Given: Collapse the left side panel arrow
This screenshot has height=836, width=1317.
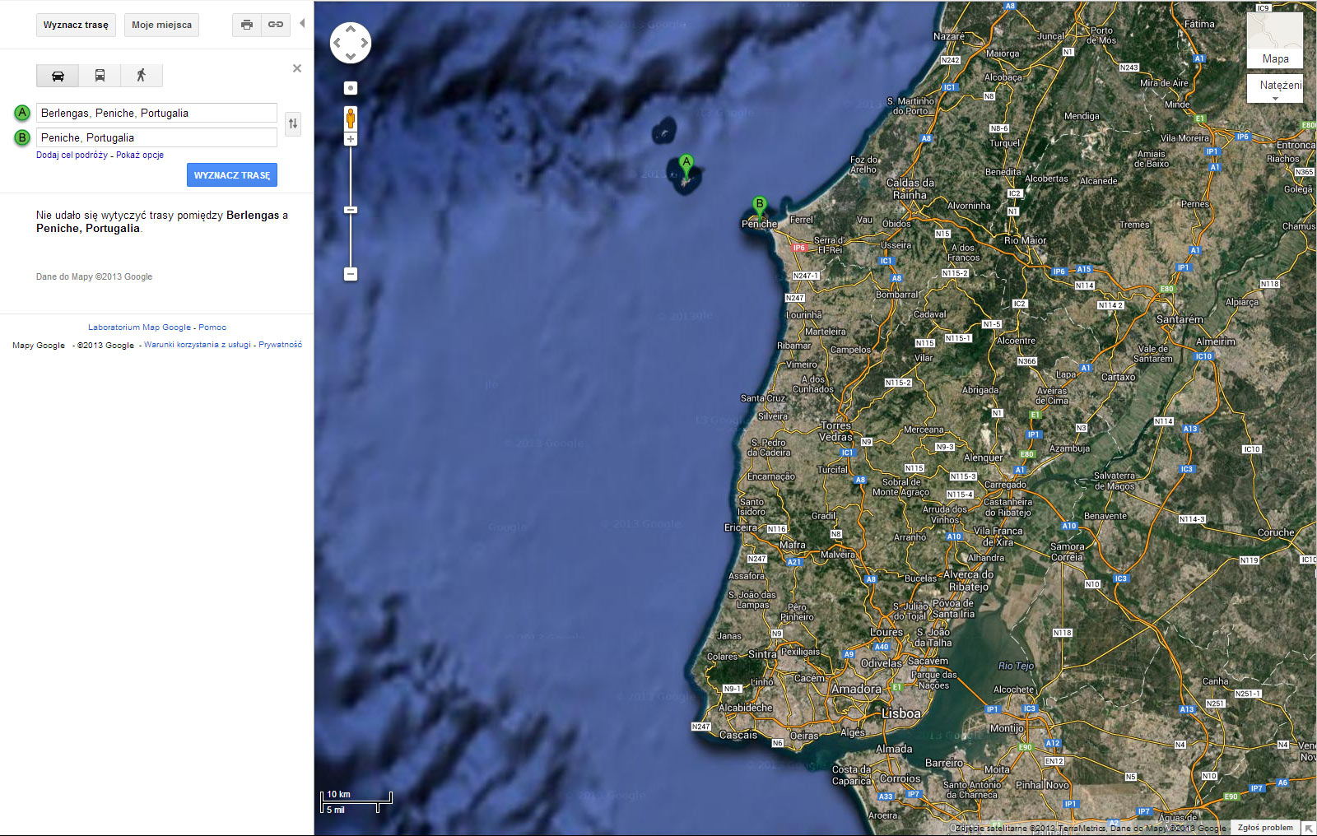Looking at the screenshot, I should tap(302, 24).
